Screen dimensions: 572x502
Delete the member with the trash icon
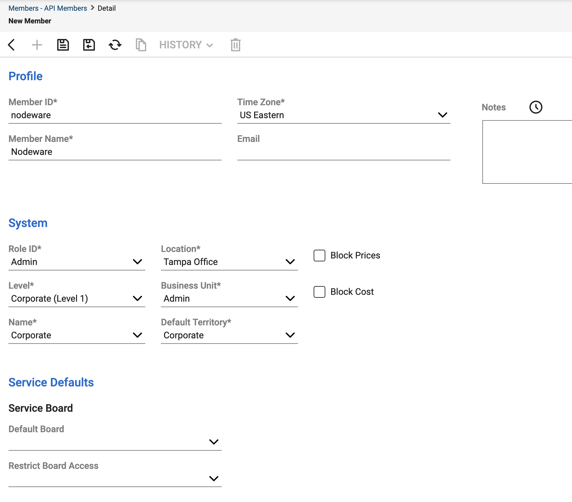point(236,45)
